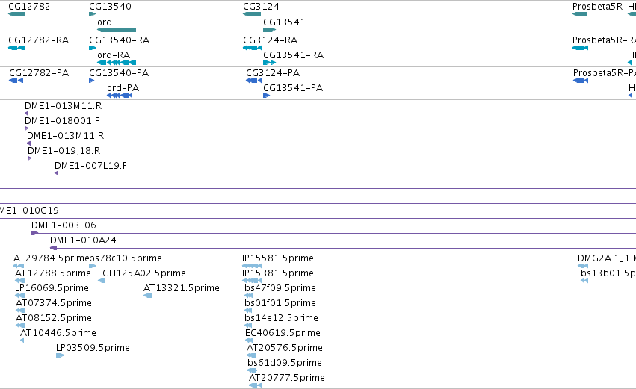Click the AT13321.5prime EST glyph
636x389 pixels.
pos(148,296)
